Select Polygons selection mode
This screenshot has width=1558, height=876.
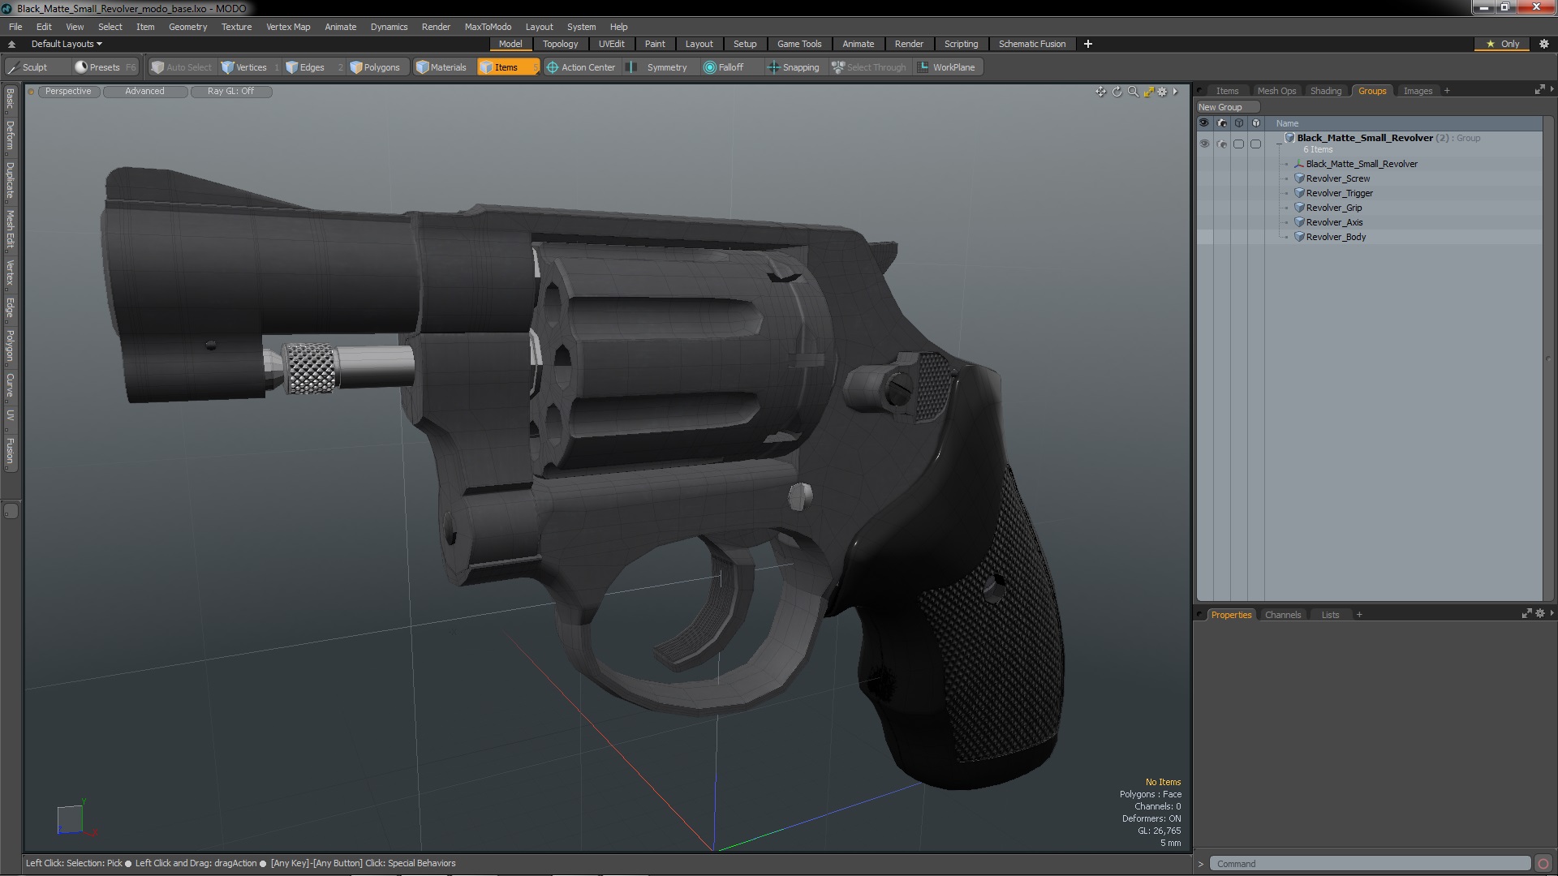pos(374,67)
